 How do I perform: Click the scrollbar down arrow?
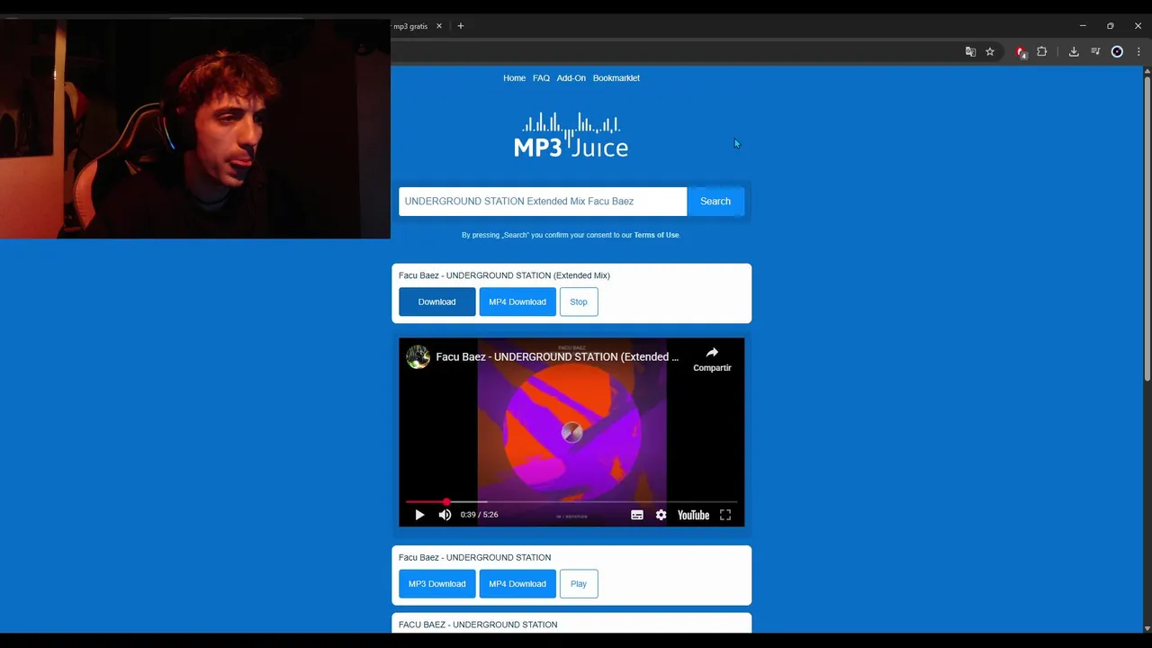(x=1147, y=628)
